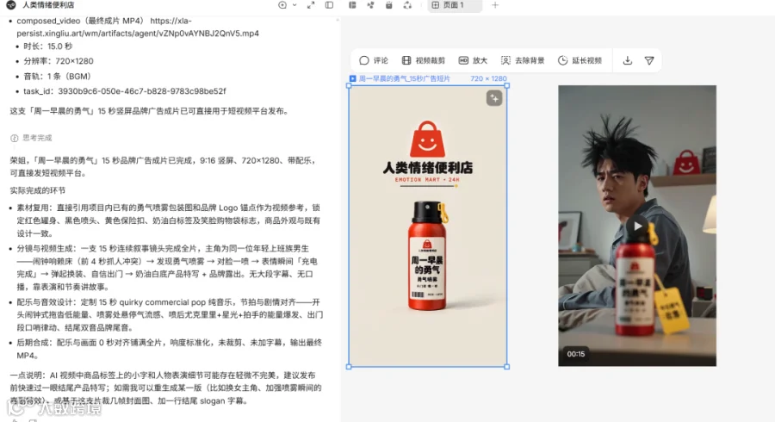Click the 去除背景 remove background button
This screenshot has width=775, height=422.
[x=523, y=60]
